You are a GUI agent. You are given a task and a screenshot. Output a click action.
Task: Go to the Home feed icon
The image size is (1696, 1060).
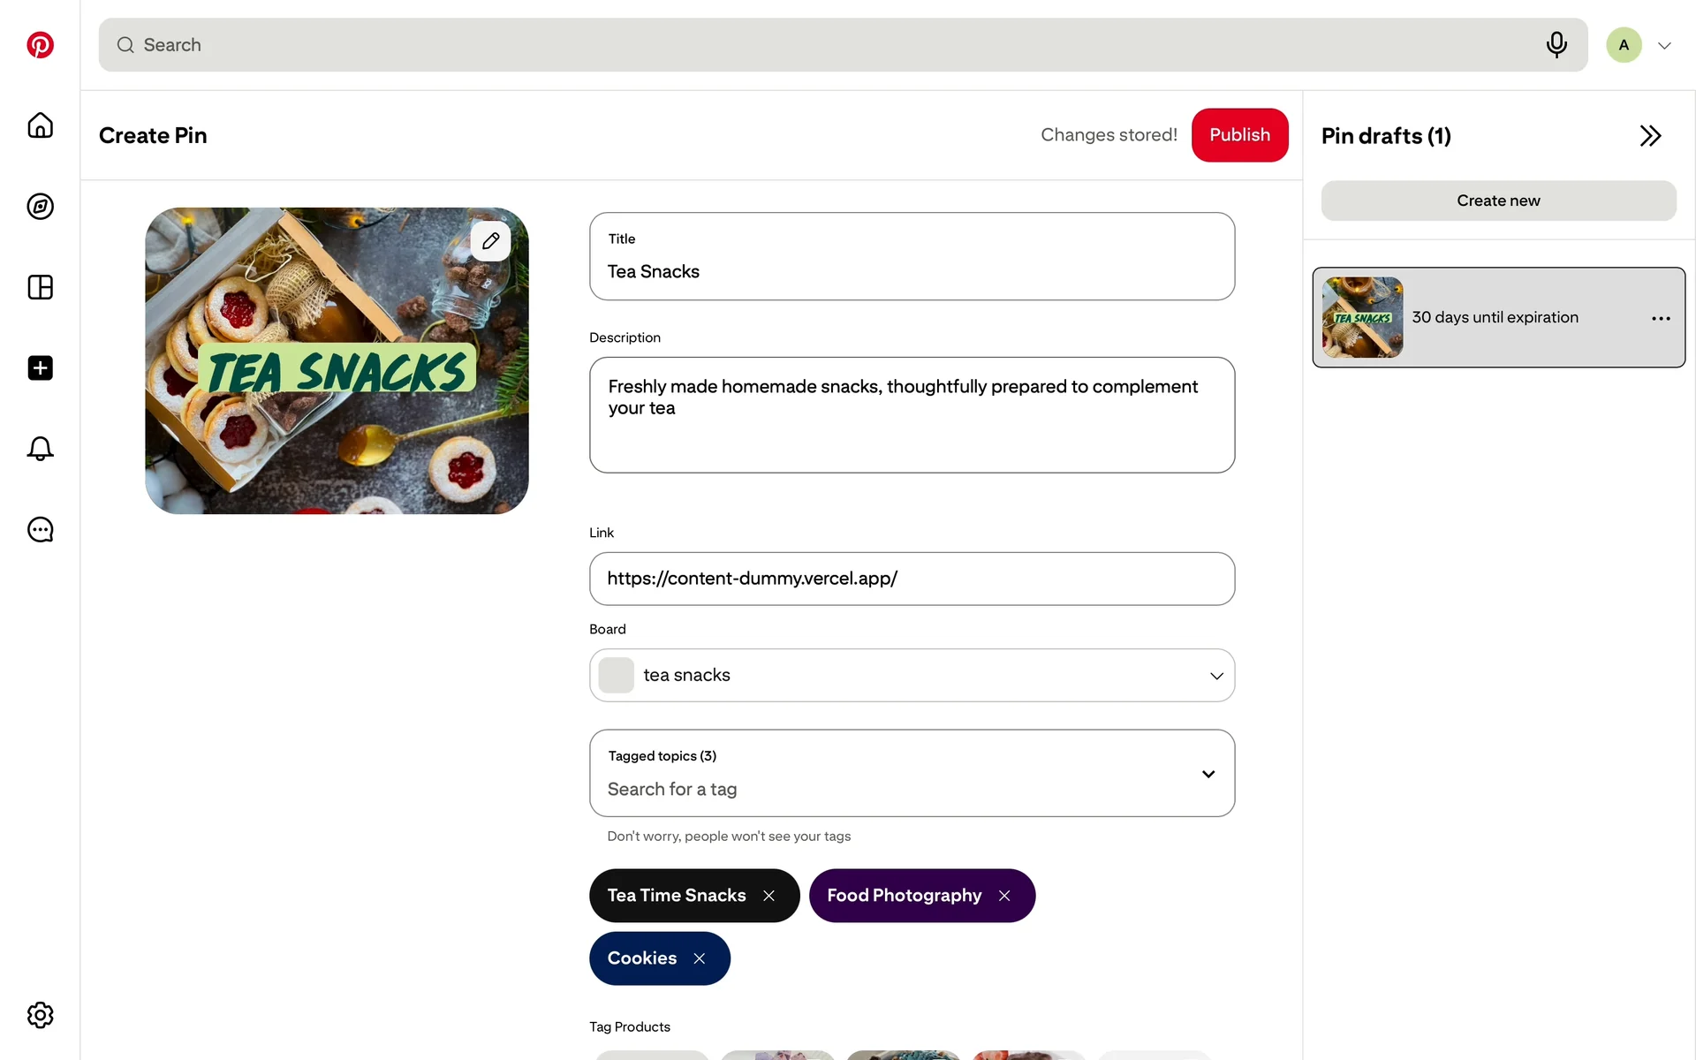point(40,125)
